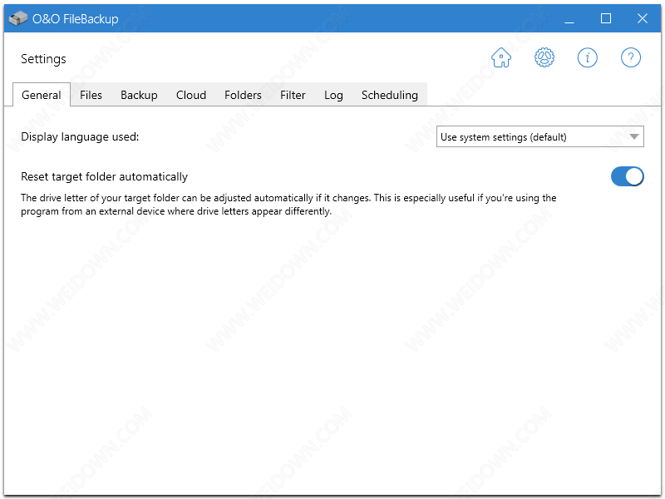Show the Log tab
The image size is (665, 499).
tap(333, 95)
